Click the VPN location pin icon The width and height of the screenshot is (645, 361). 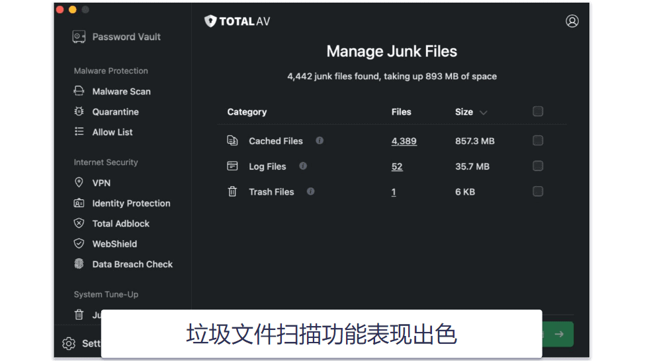click(79, 183)
